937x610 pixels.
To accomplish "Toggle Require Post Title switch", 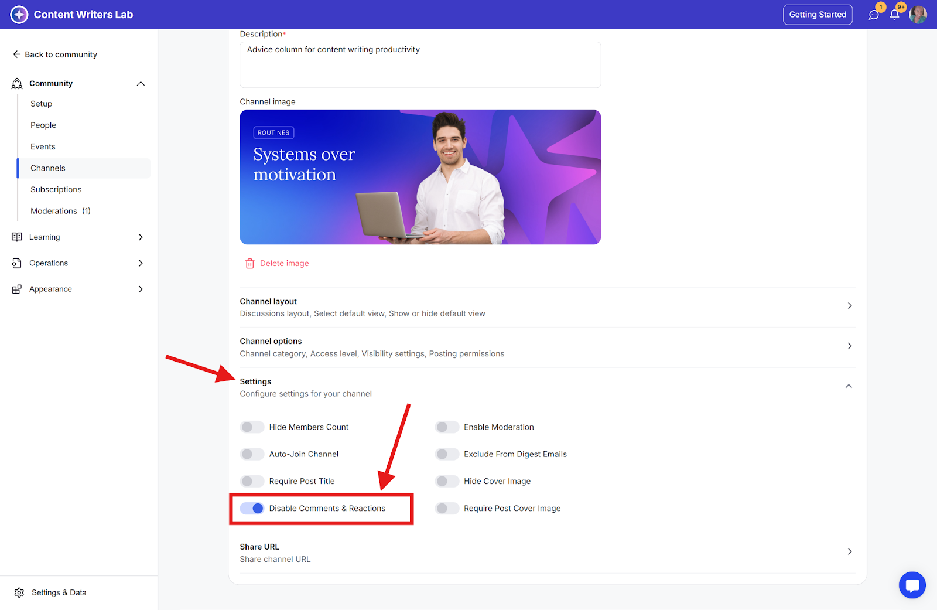I will coord(252,481).
